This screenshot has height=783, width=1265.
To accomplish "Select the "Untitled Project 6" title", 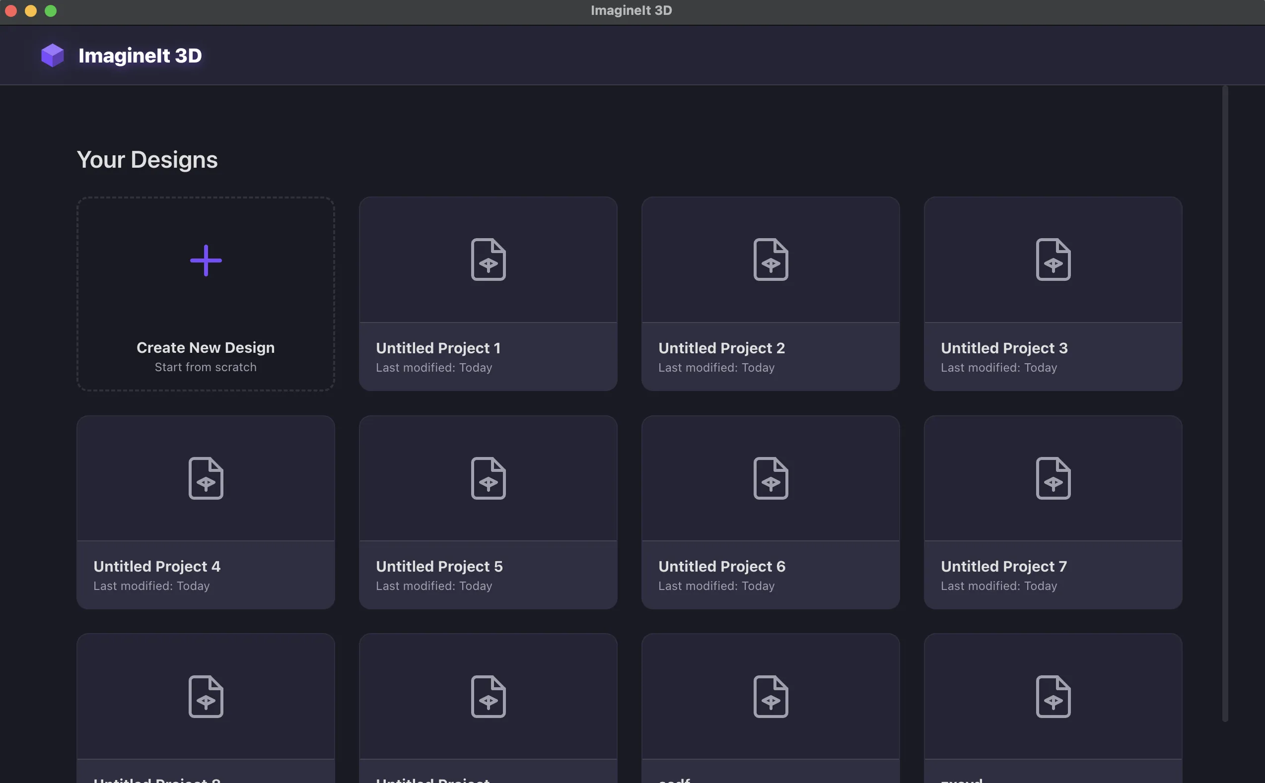I will coord(721,567).
